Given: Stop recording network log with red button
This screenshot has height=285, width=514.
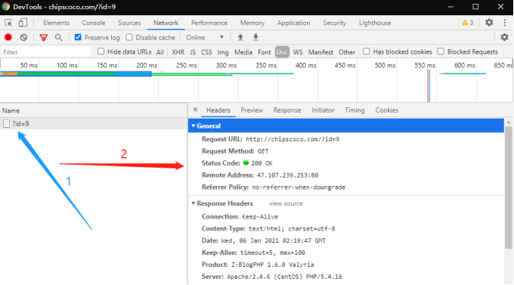Looking at the screenshot, I should coord(8,37).
